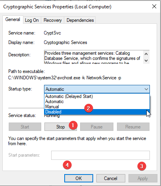161x186 pixels.
Task: Click the red step 4 marker
Action: pyautogui.click(x=67, y=165)
